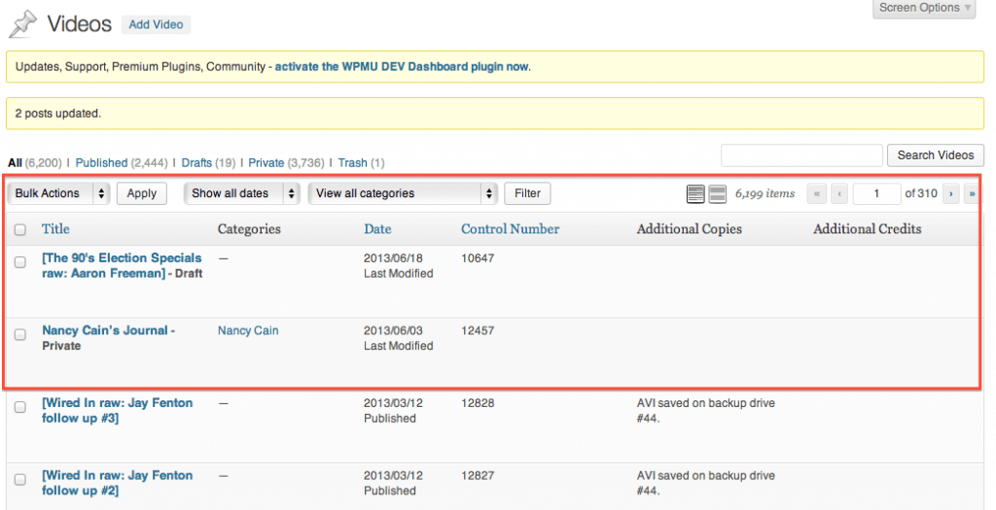Open the Bulk Actions dropdown

60,193
